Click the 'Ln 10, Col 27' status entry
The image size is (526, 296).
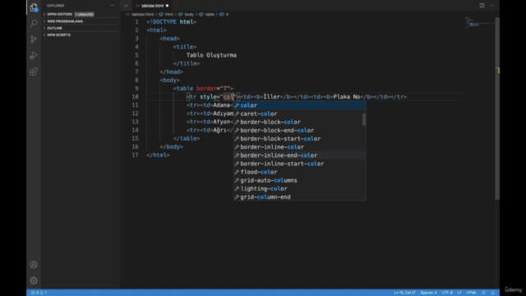coord(404,293)
